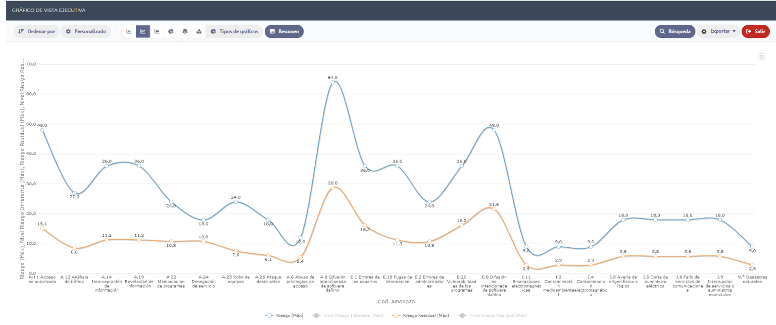Choose the stacked layers chart icon
Screen dimensions: 776x325
click(185, 31)
